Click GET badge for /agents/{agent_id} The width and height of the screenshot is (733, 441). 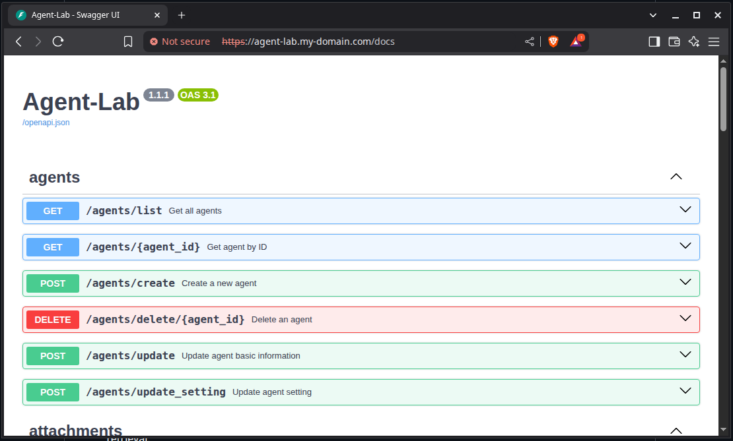[x=53, y=247]
